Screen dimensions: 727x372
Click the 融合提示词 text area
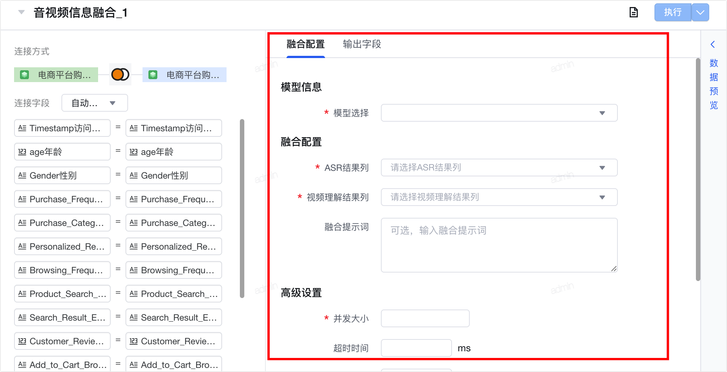pyautogui.click(x=499, y=245)
